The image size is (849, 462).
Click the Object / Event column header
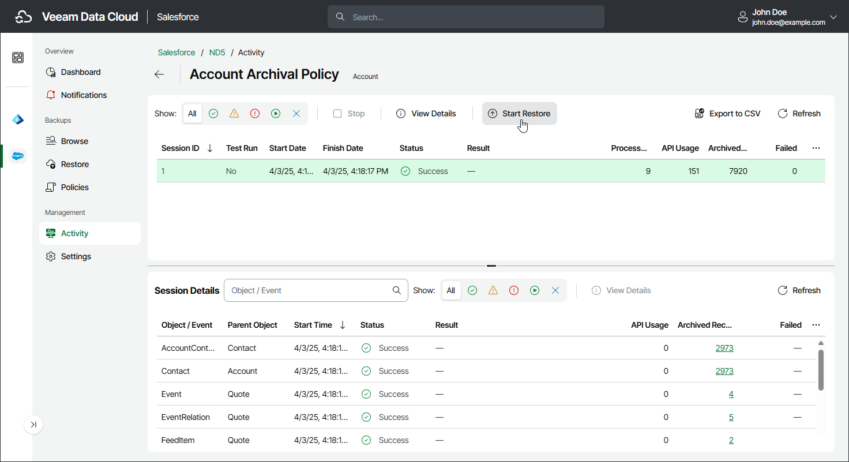point(187,325)
